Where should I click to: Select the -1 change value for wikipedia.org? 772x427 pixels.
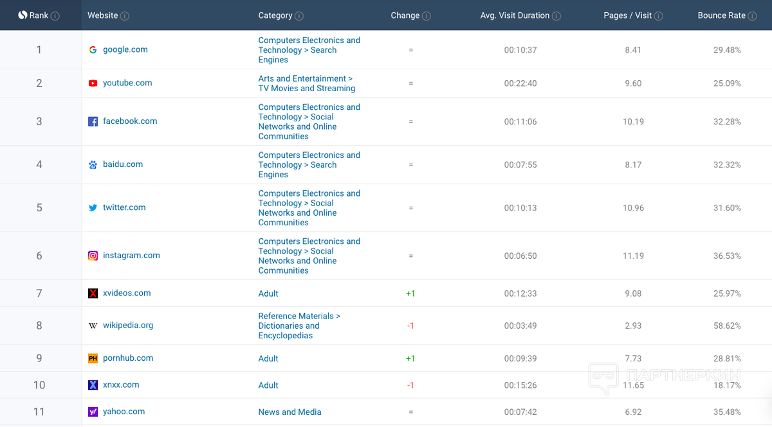coord(410,326)
